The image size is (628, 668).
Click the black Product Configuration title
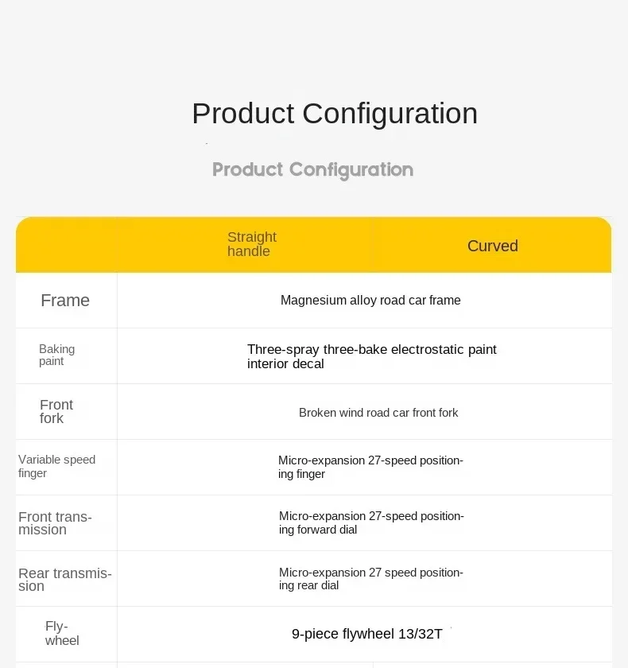point(335,114)
